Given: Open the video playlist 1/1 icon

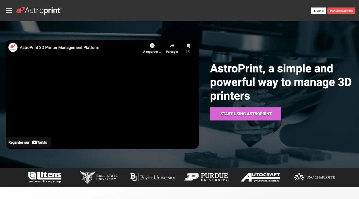Looking at the screenshot, I should click(x=188, y=45).
